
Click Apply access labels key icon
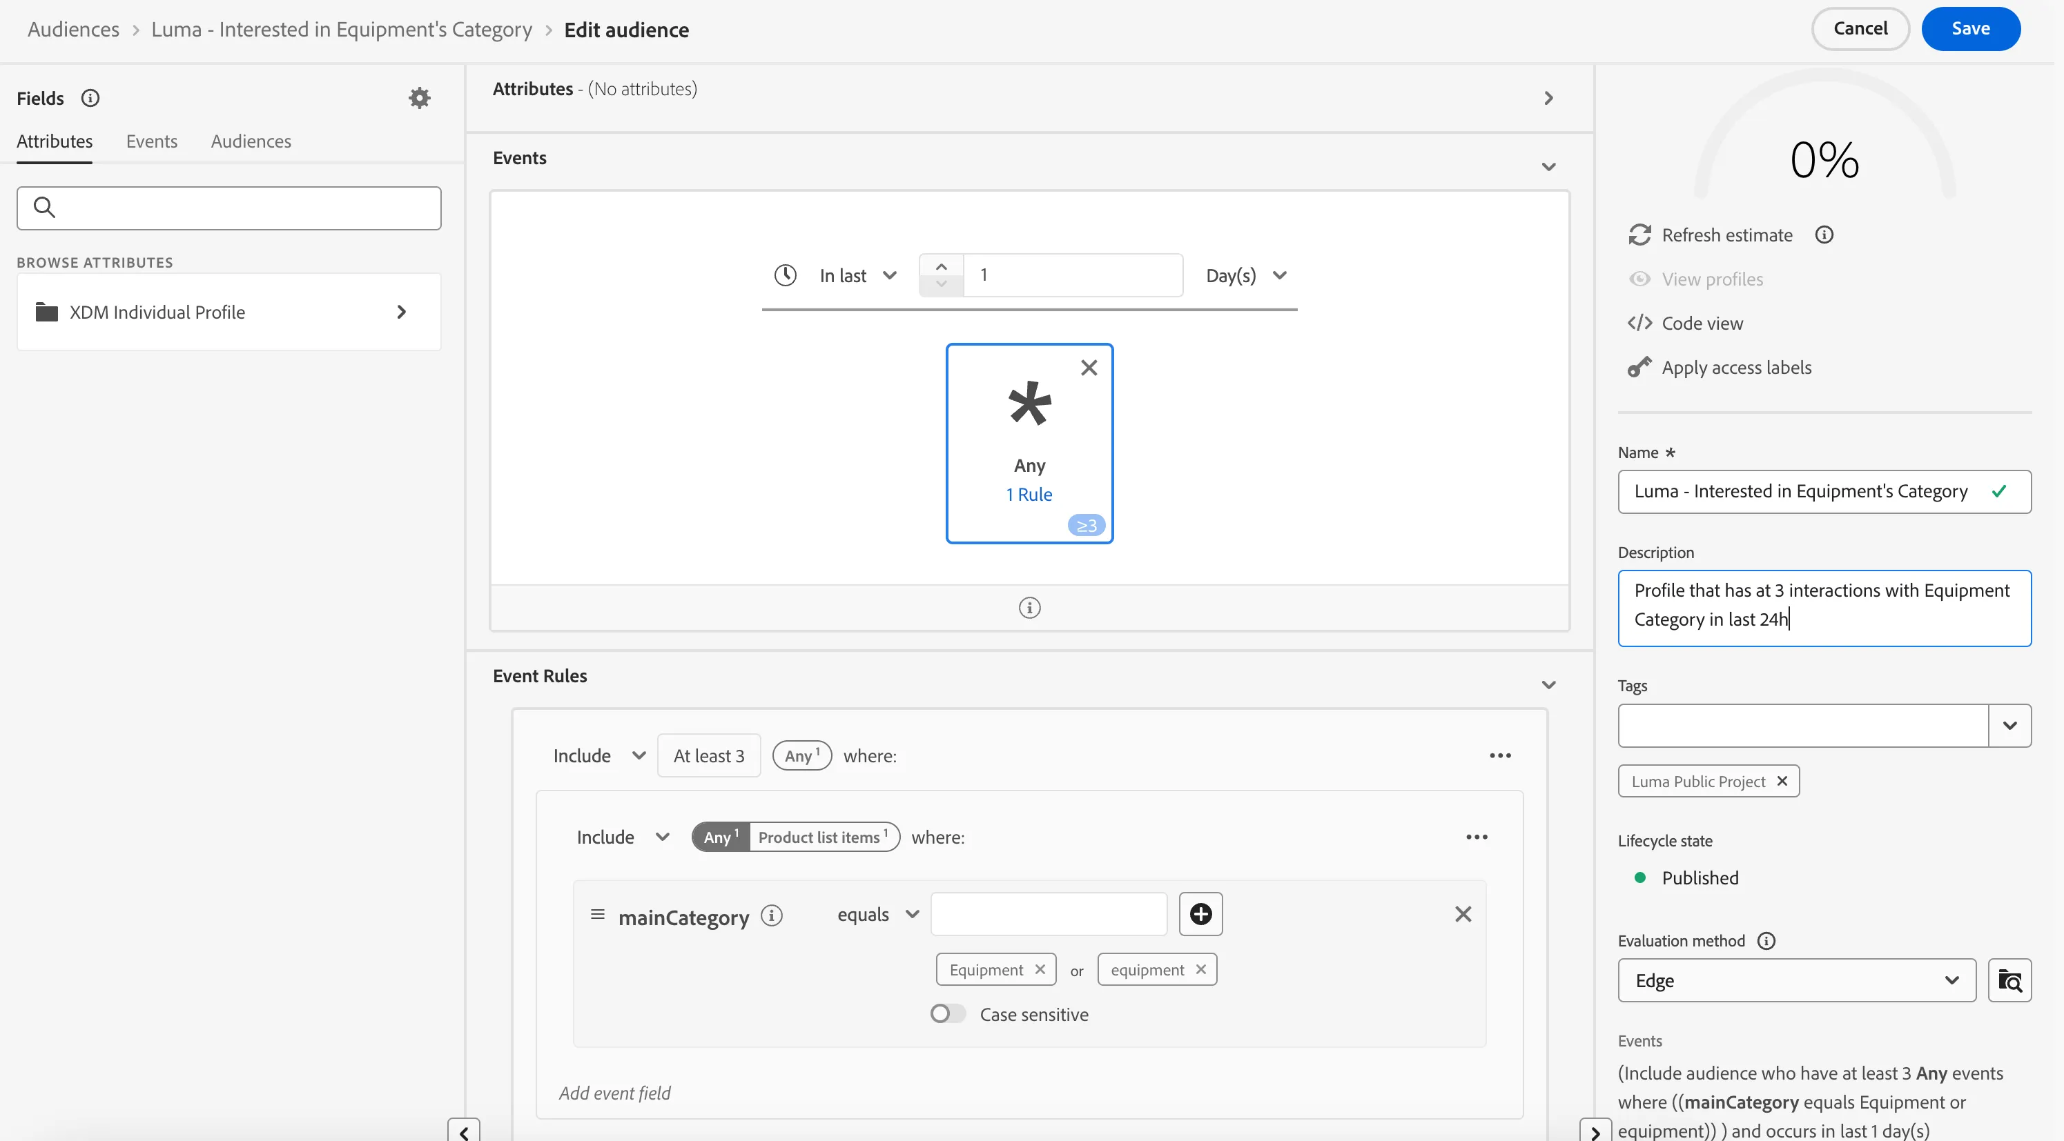1639,367
